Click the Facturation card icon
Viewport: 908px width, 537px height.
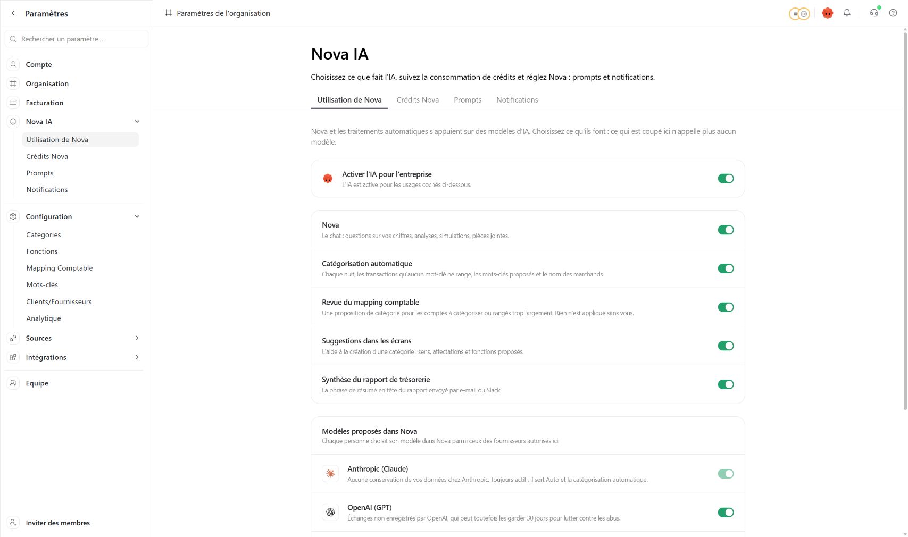(13, 103)
